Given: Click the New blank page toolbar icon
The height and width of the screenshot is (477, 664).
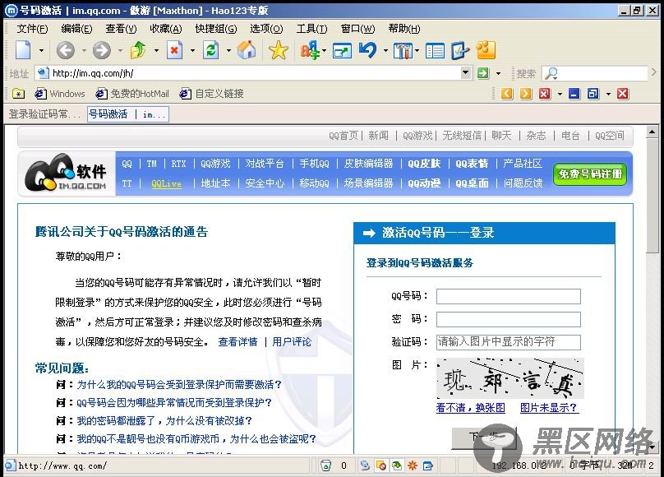Looking at the screenshot, I should pos(23,50).
